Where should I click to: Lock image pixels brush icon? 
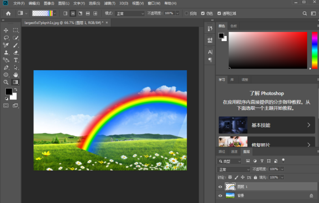(x=236, y=177)
